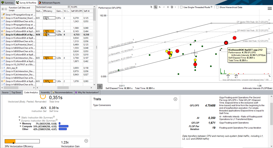Open the roofline hamburger menu
This screenshot has width=273, height=148.
(x=269, y=8)
